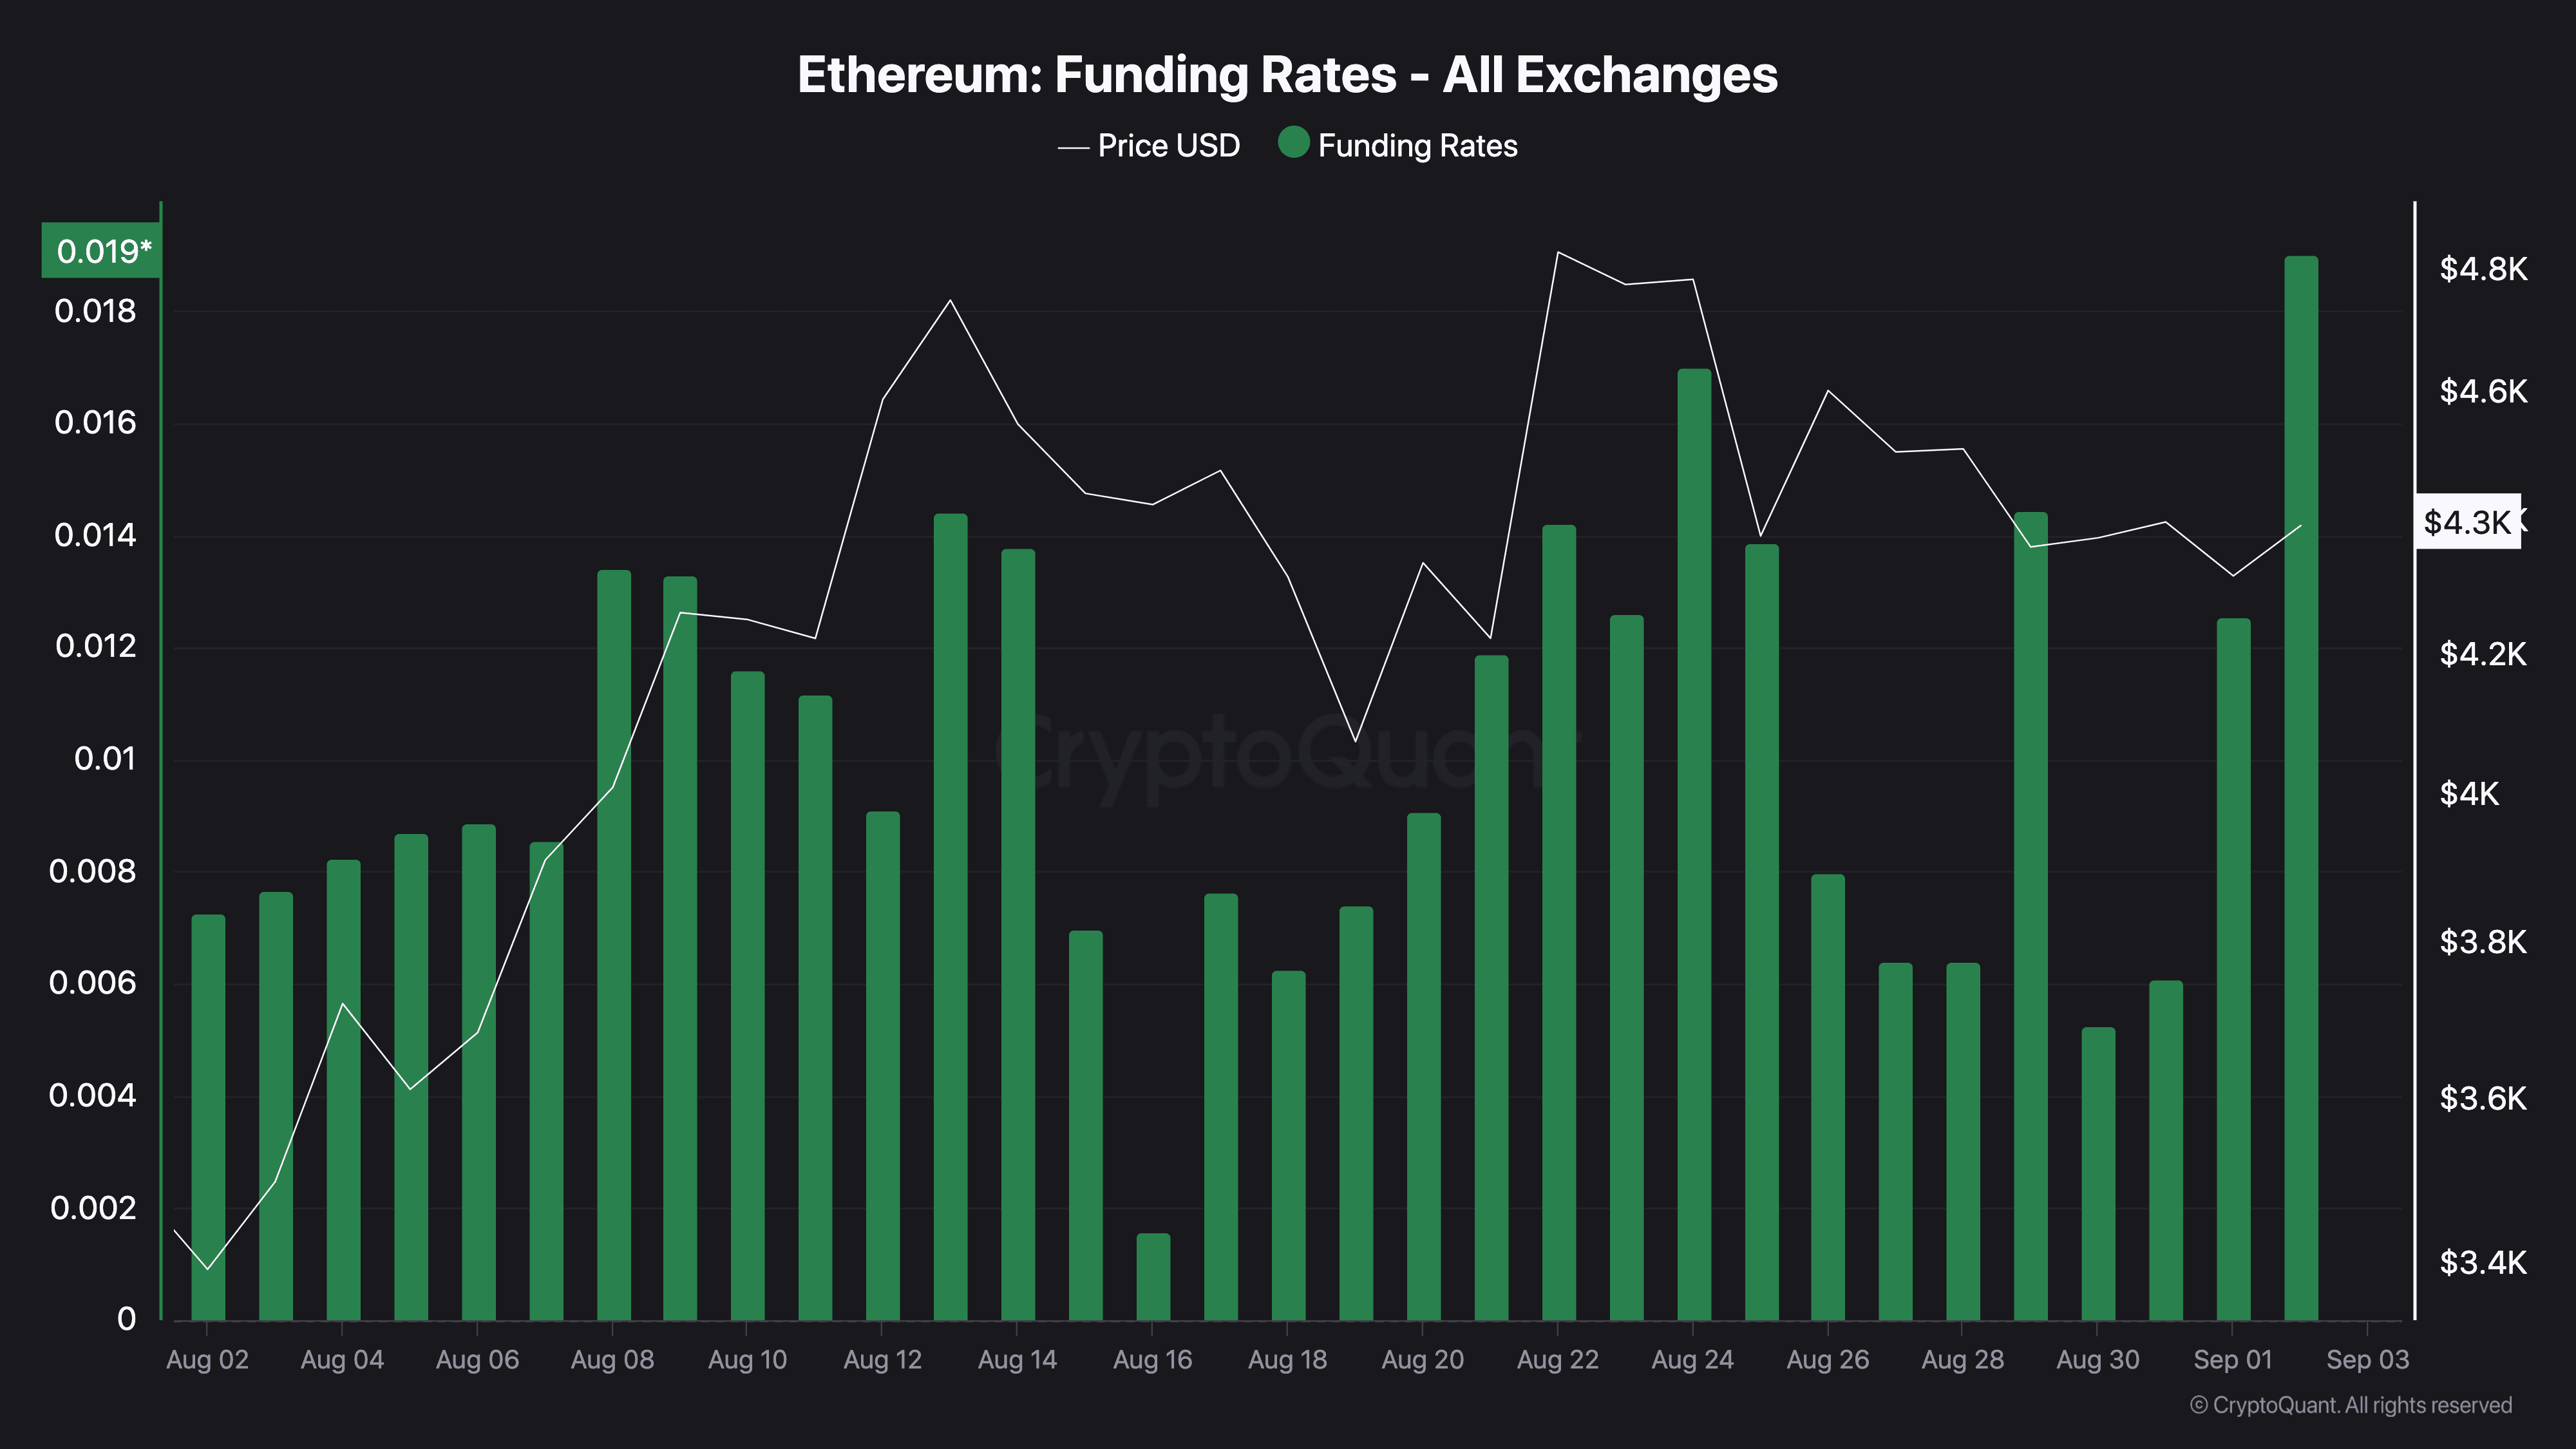Click the Aug 22 x-axis date label
Image resolution: width=2576 pixels, height=1449 pixels.
click(x=1557, y=1360)
